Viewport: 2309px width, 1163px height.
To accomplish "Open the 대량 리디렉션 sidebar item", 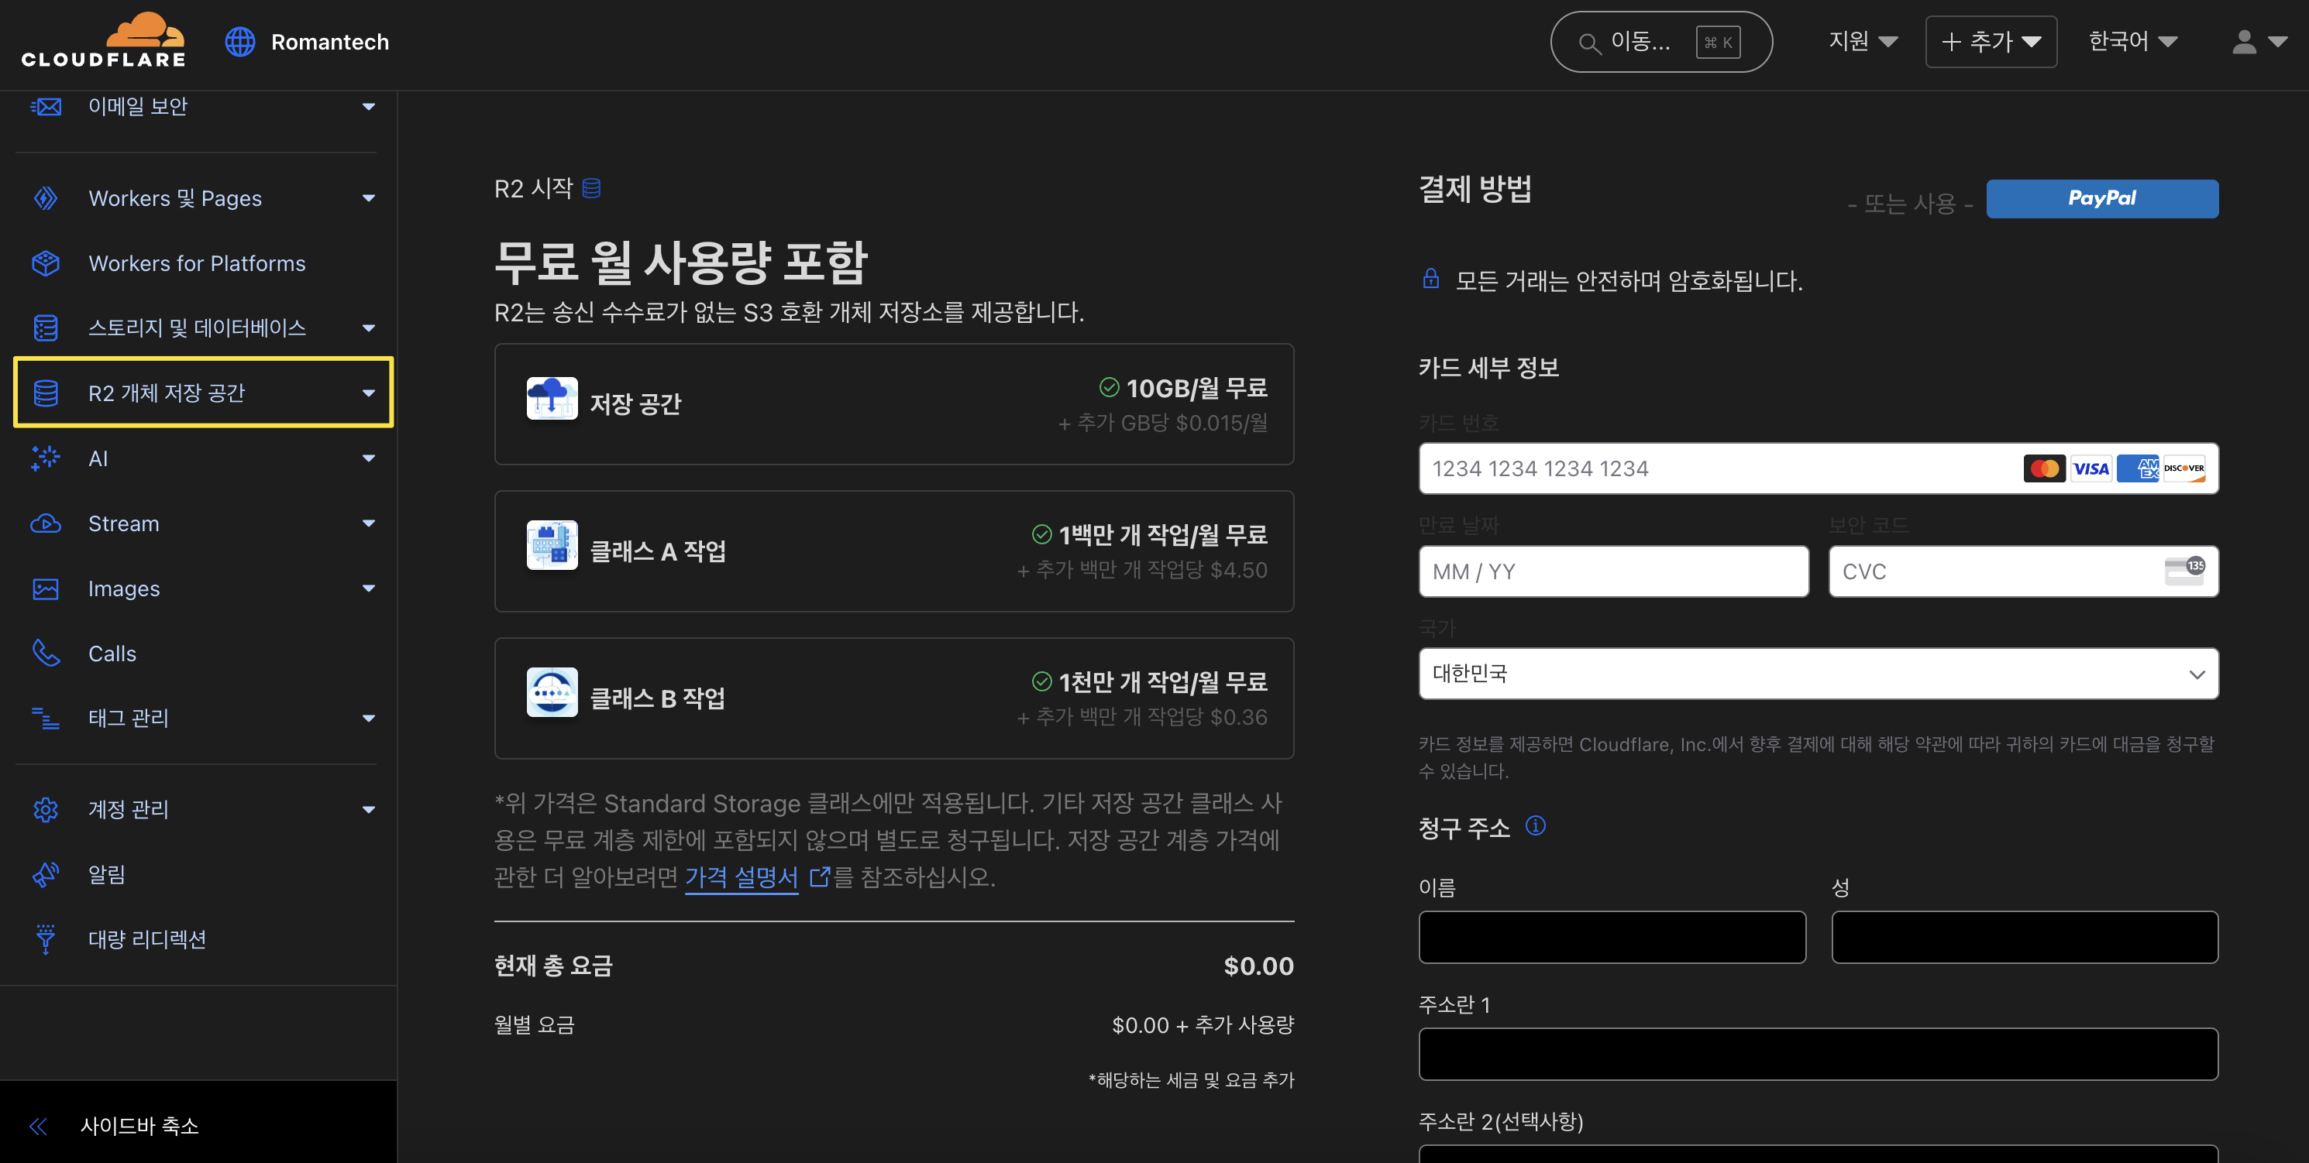I will [147, 939].
